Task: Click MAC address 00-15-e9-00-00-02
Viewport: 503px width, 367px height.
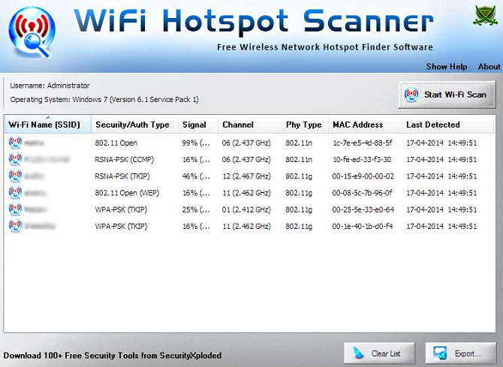Action: [x=363, y=176]
